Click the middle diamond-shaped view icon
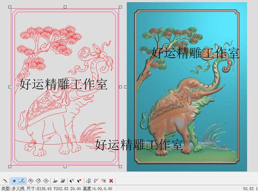258x191 pixels. tap(38, 181)
